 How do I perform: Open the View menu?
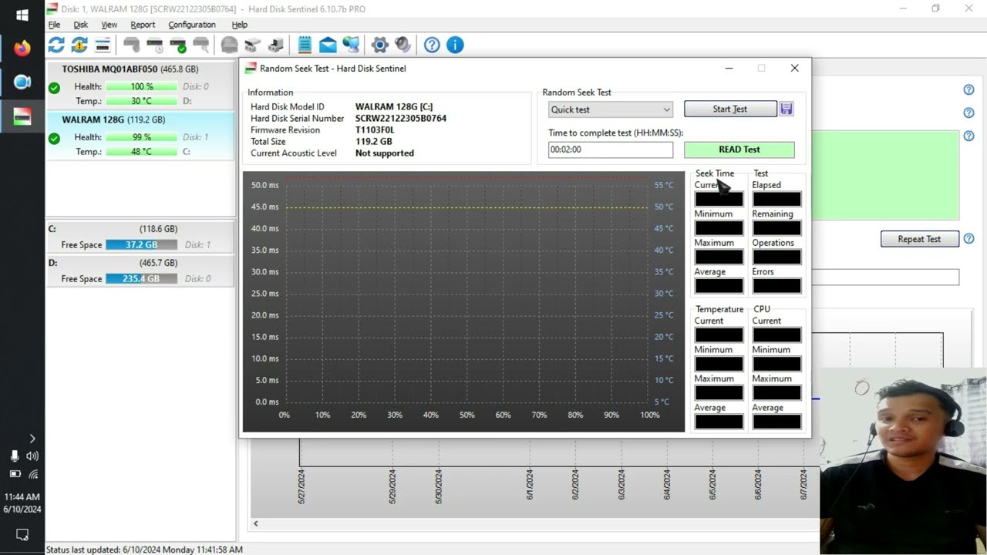coord(109,25)
